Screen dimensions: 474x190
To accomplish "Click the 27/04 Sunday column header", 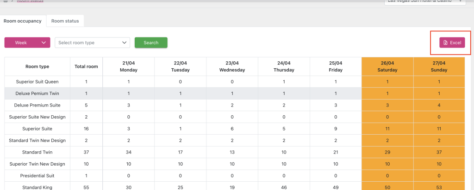I will click(x=439, y=66).
